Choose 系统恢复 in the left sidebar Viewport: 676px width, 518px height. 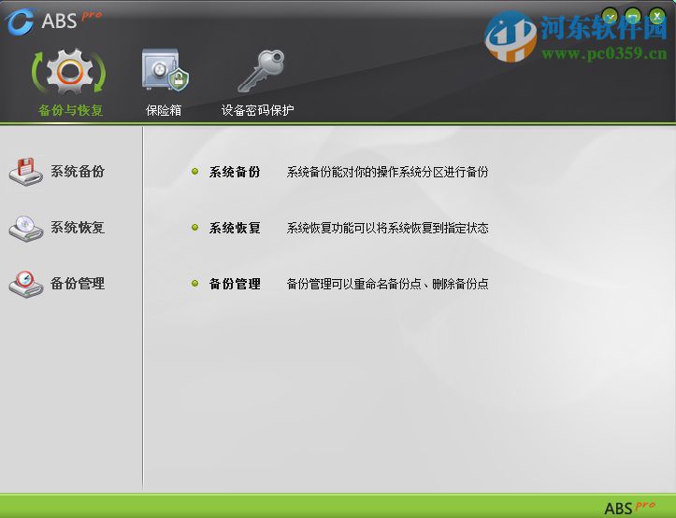(x=78, y=227)
